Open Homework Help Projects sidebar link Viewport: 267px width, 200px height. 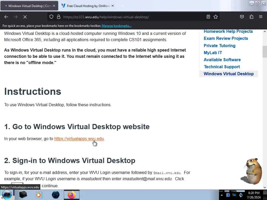click(x=228, y=32)
